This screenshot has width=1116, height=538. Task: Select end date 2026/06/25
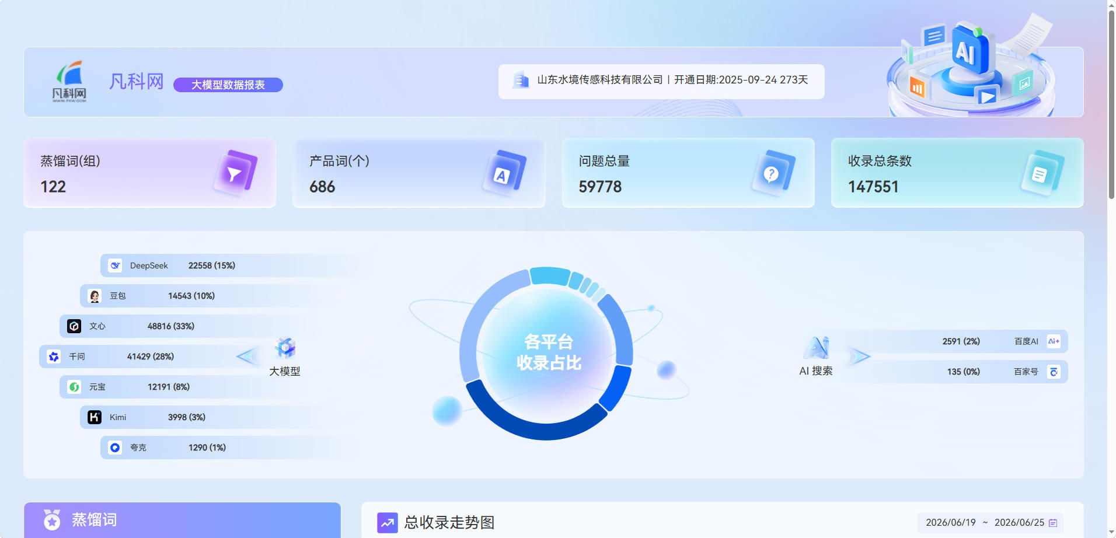(1019, 523)
